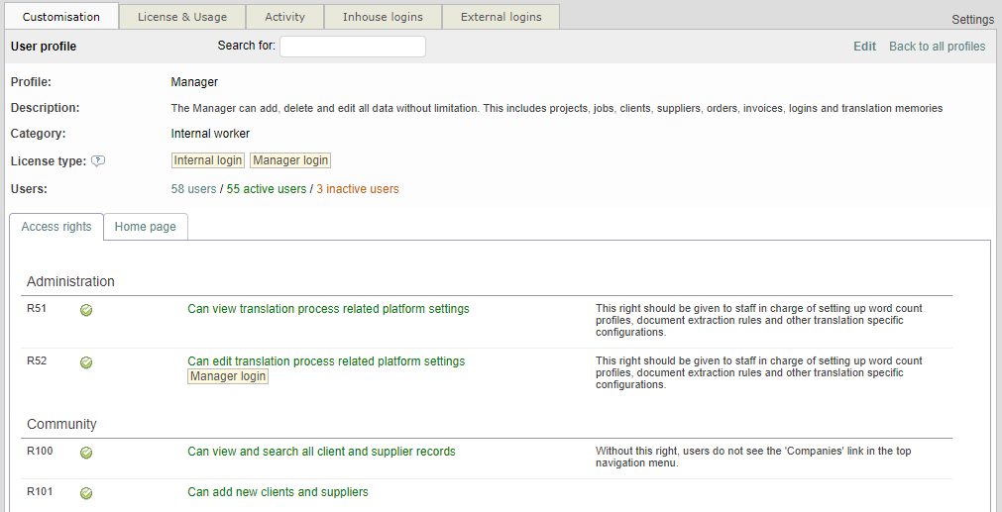Switch to the License & Usage tab

point(182,17)
